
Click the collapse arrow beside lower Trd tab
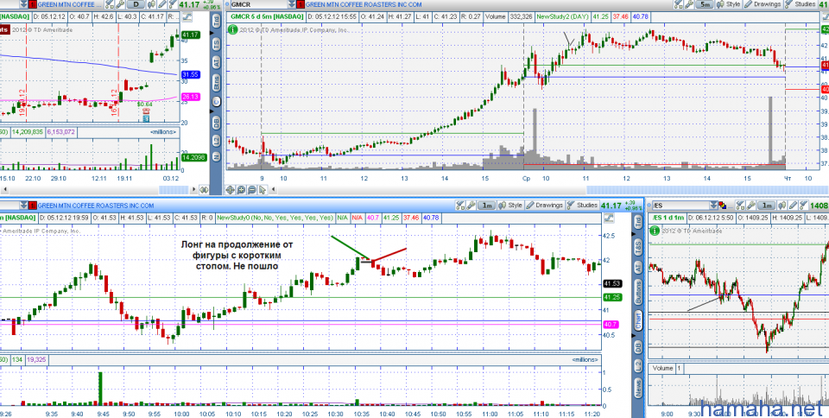633,234
